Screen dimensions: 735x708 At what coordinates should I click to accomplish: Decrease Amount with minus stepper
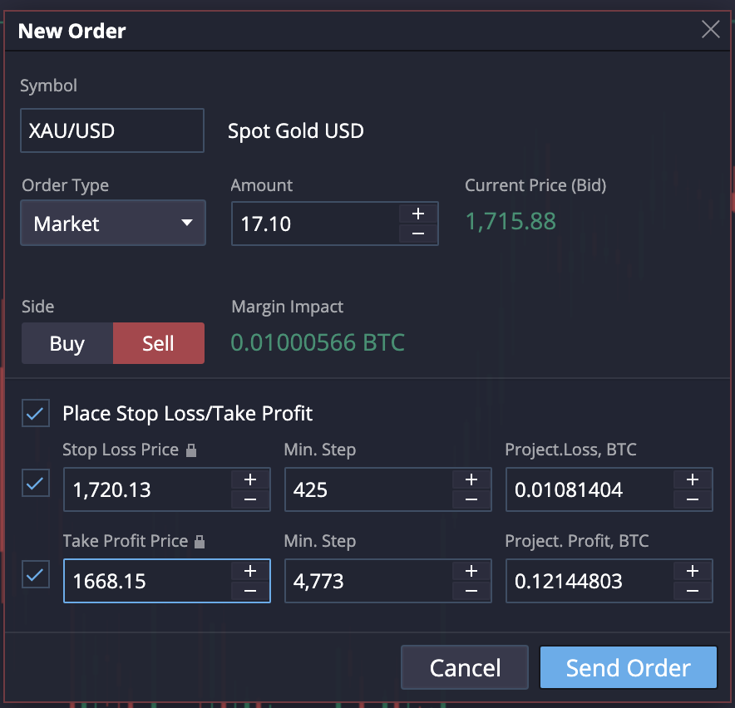click(x=418, y=234)
